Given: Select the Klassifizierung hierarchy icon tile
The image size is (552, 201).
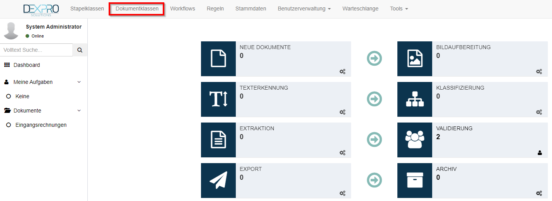Looking at the screenshot, I should point(414,99).
